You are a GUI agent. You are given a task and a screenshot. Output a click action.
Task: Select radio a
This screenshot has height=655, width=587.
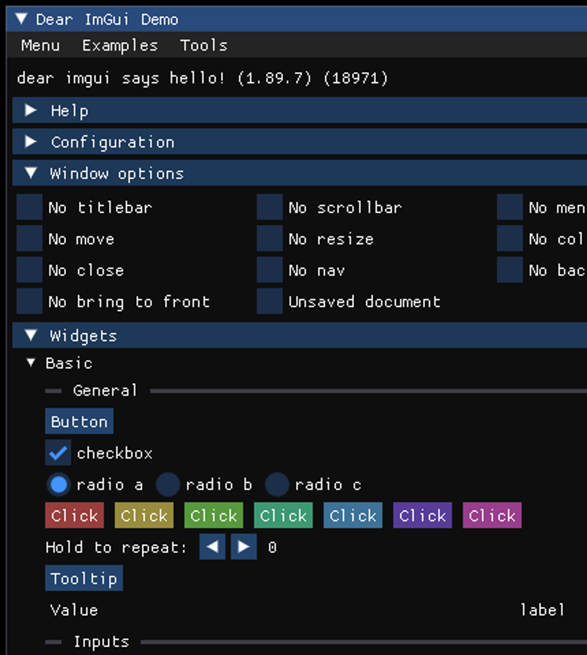(x=58, y=485)
